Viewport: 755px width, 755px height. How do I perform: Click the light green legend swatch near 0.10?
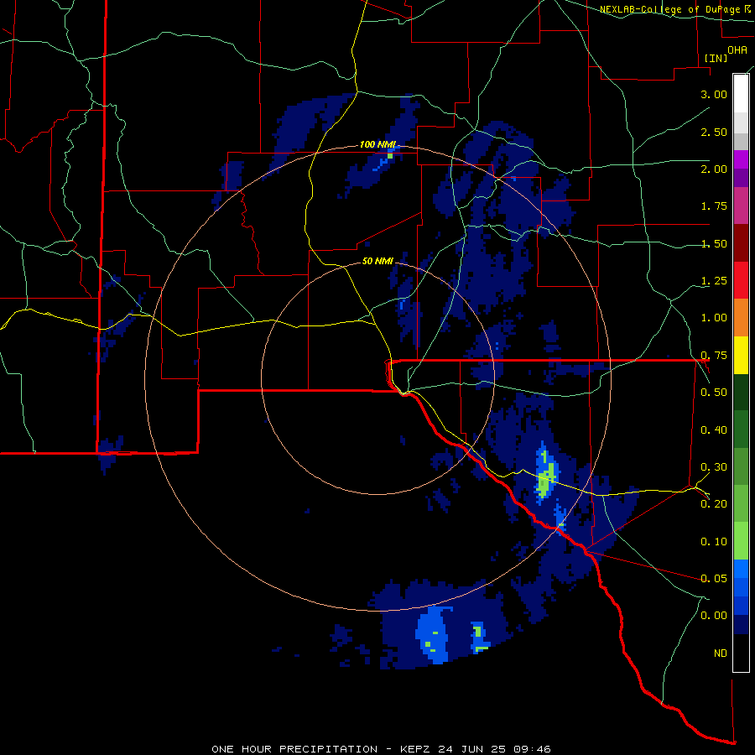pyautogui.click(x=741, y=541)
